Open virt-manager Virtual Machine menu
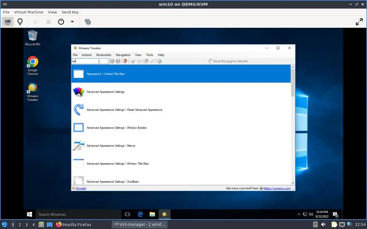Viewport: 367px width, 229px height. click(x=29, y=12)
